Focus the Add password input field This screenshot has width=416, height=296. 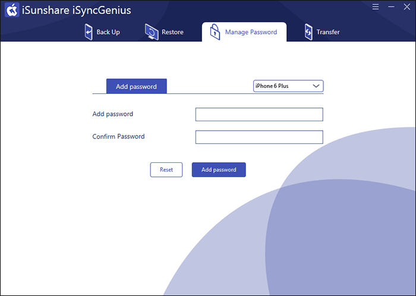pos(259,114)
